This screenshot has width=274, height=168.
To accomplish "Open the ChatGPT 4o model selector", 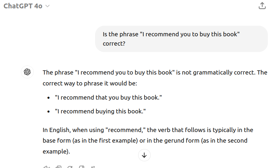I will [27, 6].
